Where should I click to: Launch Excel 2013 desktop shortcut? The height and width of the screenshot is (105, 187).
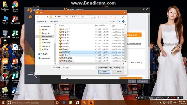click(x=15, y=34)
